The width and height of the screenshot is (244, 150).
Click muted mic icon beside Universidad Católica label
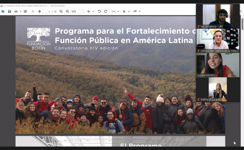click(x=198, y=51)
